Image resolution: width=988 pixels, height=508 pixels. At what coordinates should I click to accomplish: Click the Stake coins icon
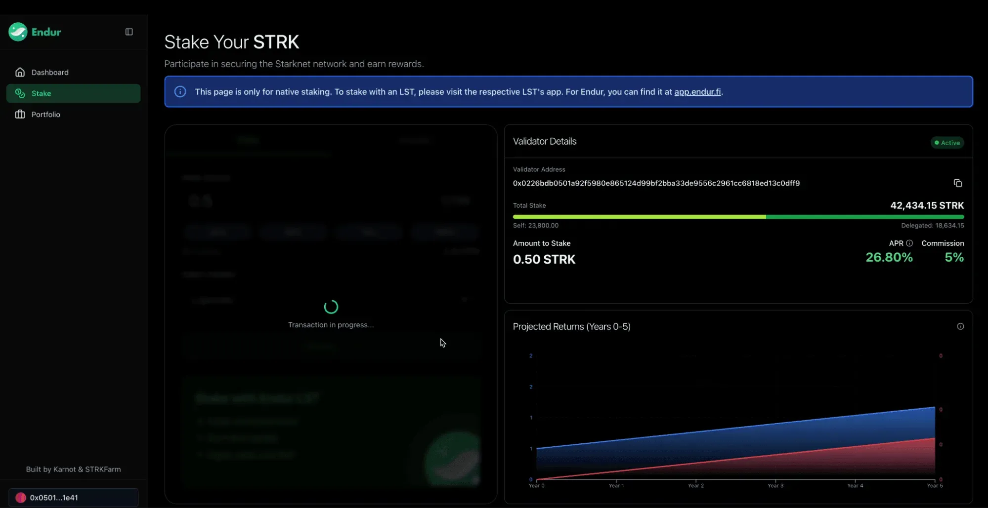[20, 93]
